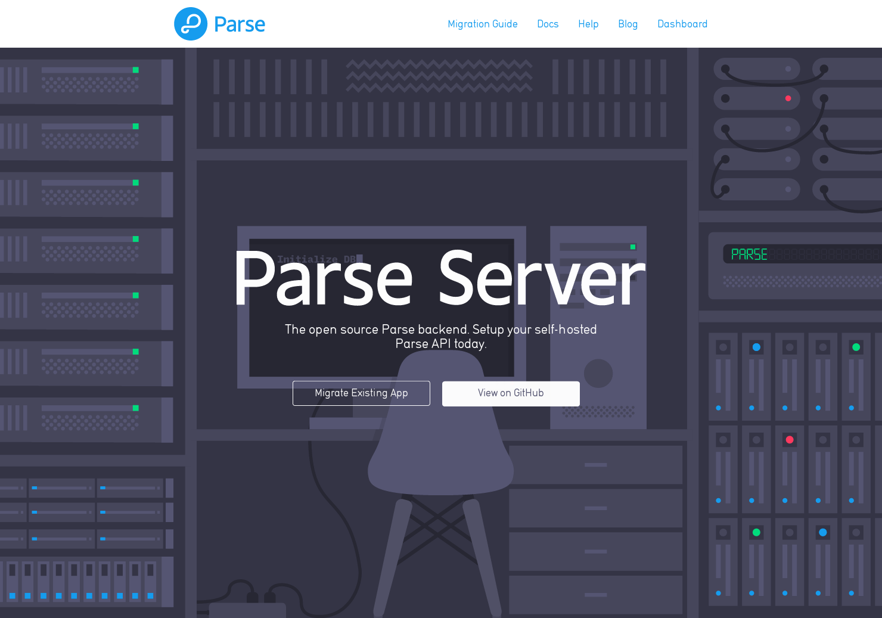Click the red warning light on server rack
The width and height of the screenshot is (882, 618).
click(788, 98)
